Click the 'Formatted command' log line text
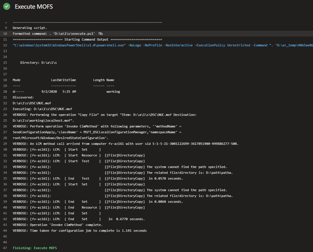Image resolution: width=313 pixels, height=252 pixels. tap(54, 34)
